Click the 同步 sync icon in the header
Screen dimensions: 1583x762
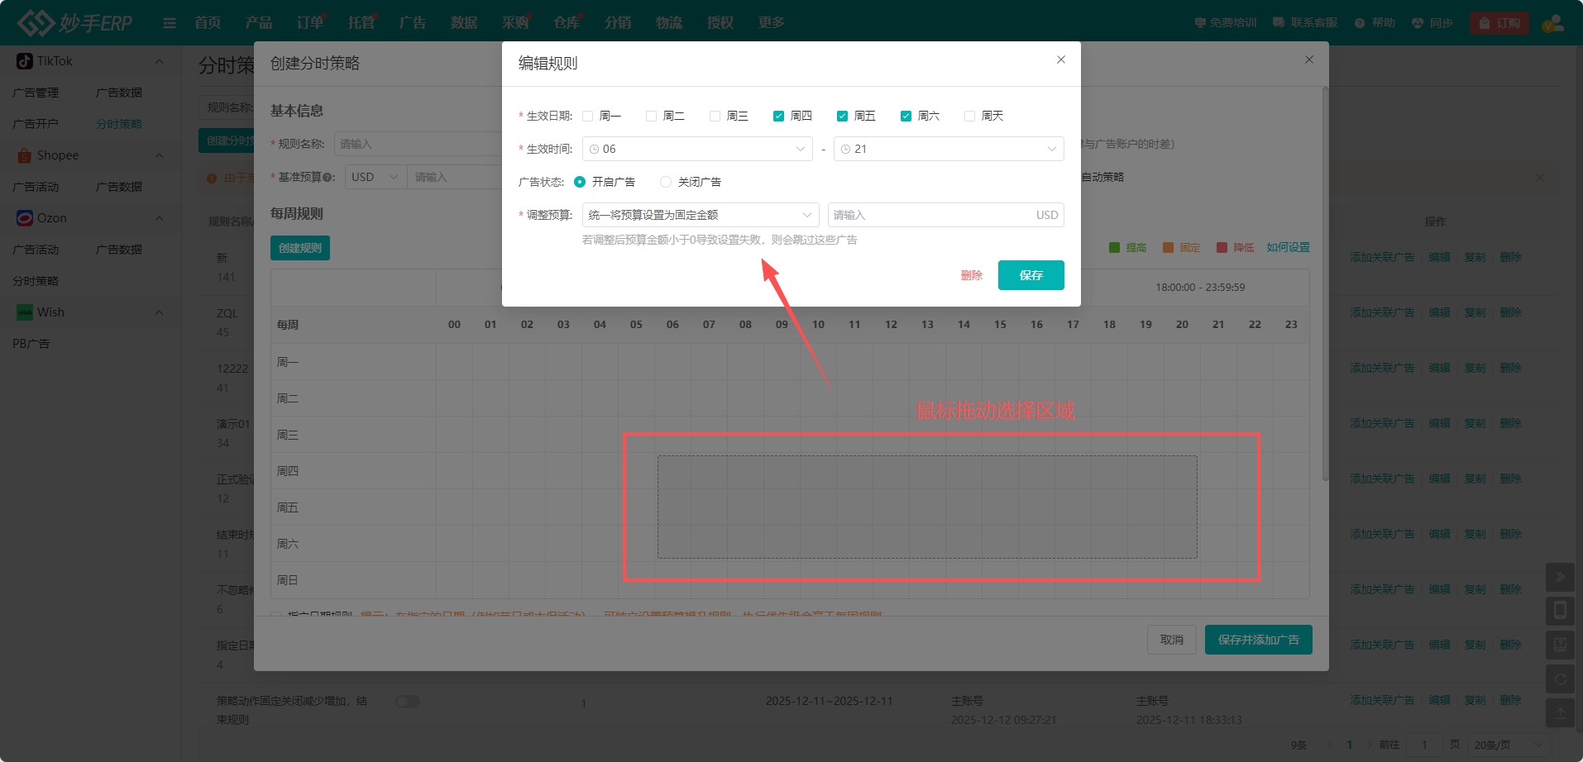coord(1418,23)
